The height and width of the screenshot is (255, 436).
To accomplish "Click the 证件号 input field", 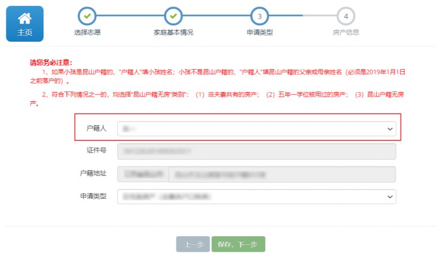I will [256, 152].
